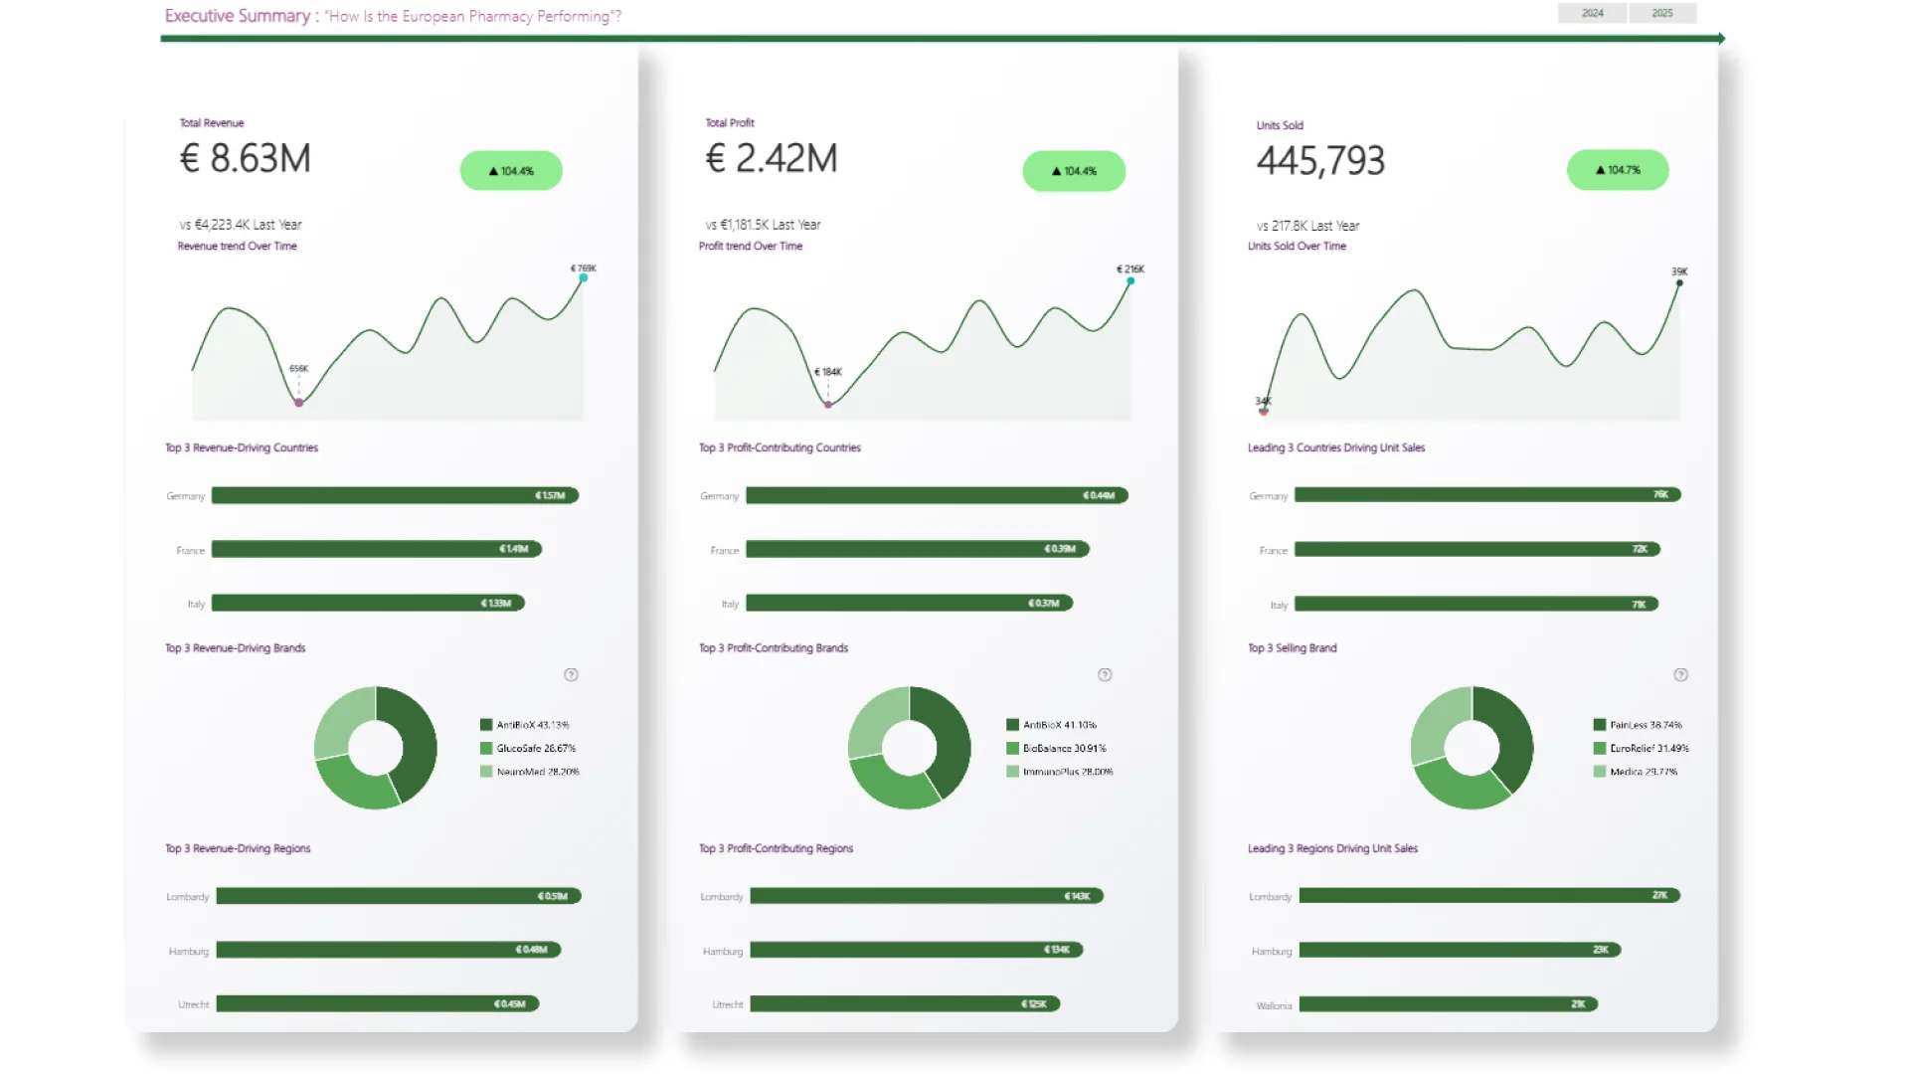This screenshot has width=1909, height=1074.
Task: Click 39K end marker on units sold chart
Action: [x=1679, y=283]
